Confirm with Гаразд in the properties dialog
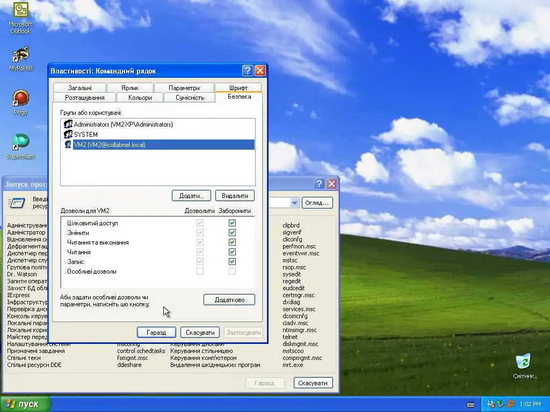550x412 pixels. (x=156, y=333)
